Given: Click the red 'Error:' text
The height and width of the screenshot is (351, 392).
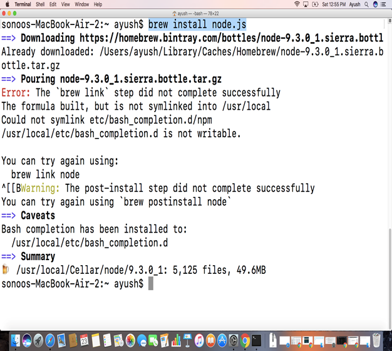Looking at the screenshot, I should (x=16, y=93).
